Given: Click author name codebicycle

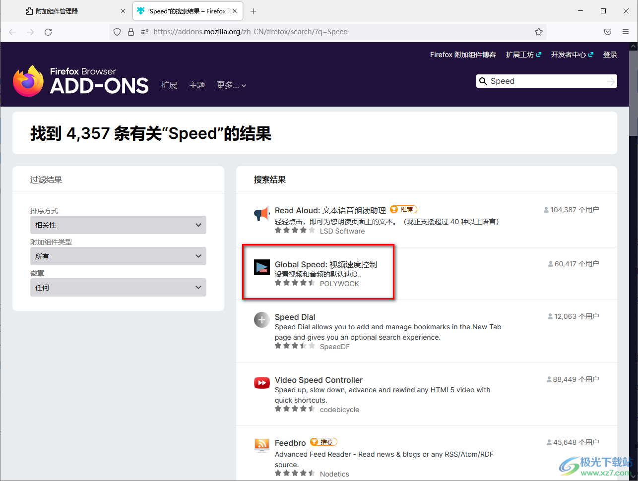Looking at the screenshot, I should (339, 410).
